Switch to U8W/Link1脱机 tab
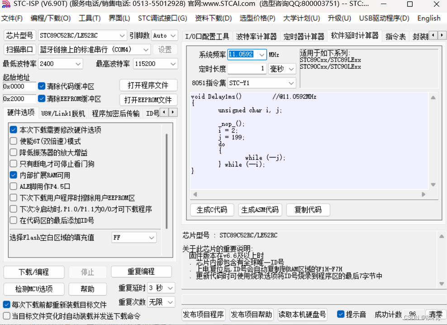 (x=63, y=114)
